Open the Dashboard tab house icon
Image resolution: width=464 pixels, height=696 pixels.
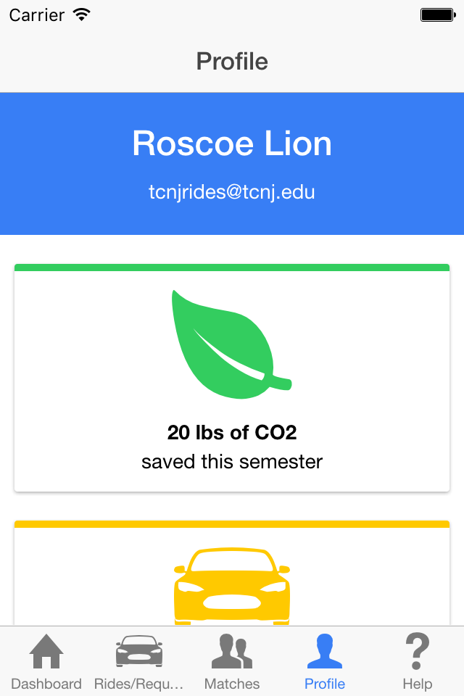tap(46, 651)
